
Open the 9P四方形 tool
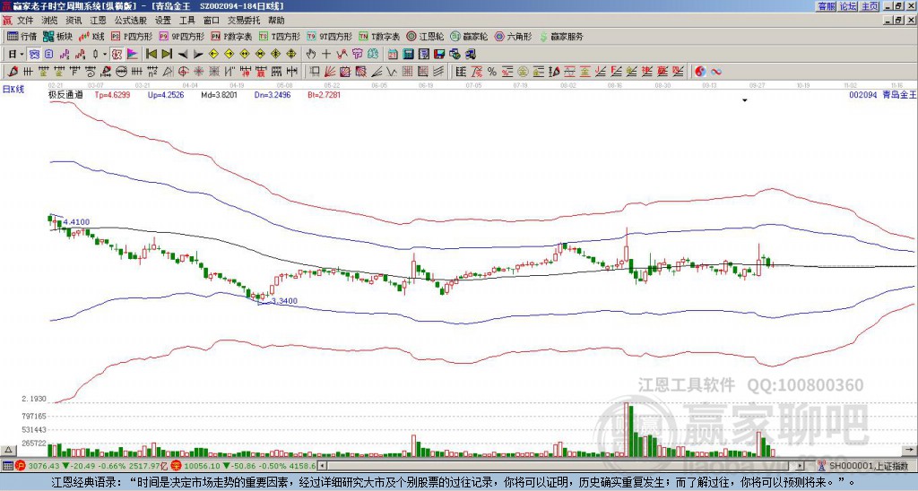point(181,36)
